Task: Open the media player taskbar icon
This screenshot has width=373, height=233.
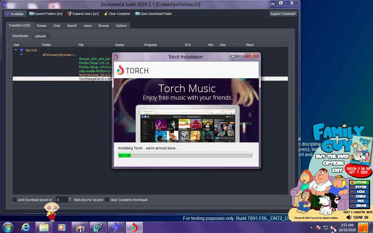Action: (61, 227)
